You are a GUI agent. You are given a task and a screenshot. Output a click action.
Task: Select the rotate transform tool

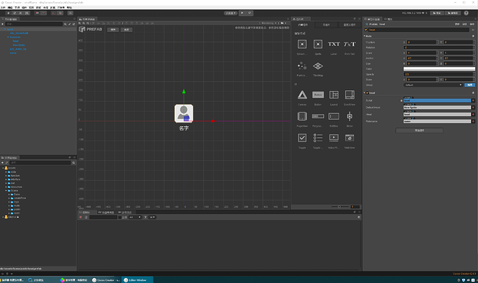click(15, 13)
